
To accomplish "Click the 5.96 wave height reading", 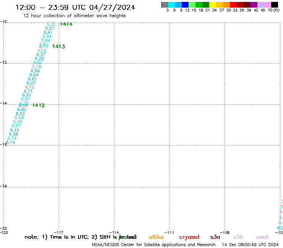I will pos(18,122).
